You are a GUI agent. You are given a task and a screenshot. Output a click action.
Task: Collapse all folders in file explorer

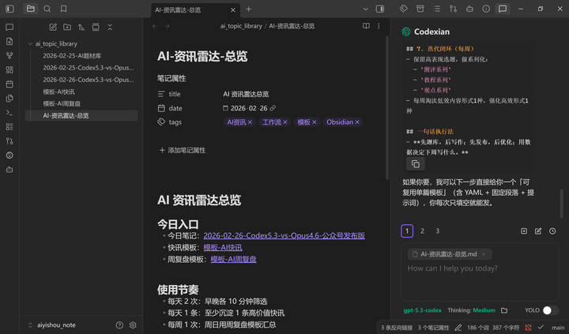point(110,27)
